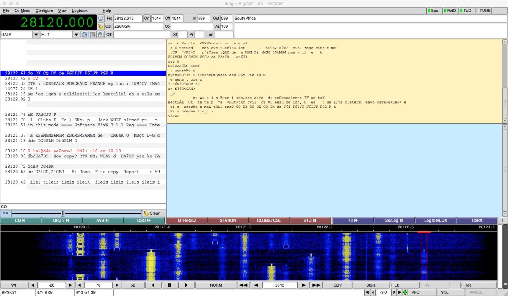Image resolution: width=508 pixels, height=296 pixels.
Task: Click the TX/RX macro button
Action: point(477,220)
